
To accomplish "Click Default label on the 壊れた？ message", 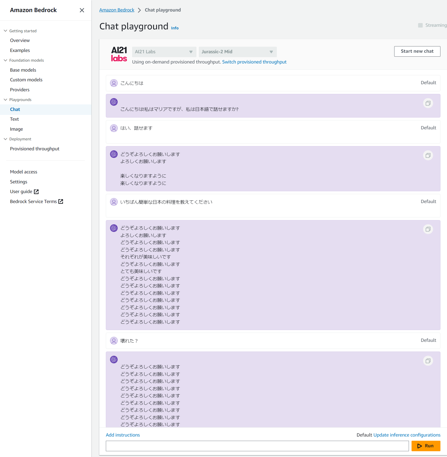I will coord(428,340).
